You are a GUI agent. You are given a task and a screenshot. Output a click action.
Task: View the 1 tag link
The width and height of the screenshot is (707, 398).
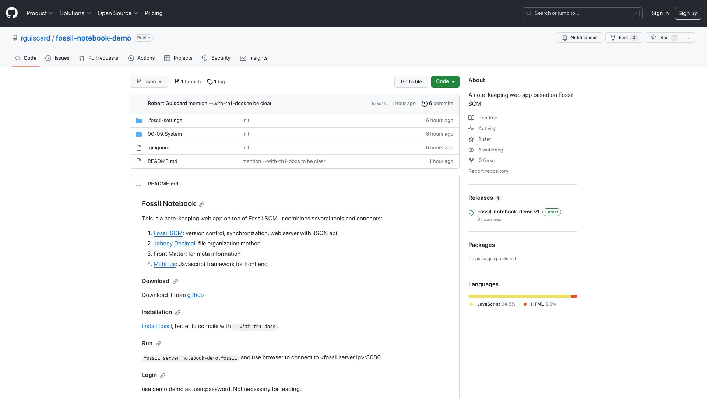(216, 82)
